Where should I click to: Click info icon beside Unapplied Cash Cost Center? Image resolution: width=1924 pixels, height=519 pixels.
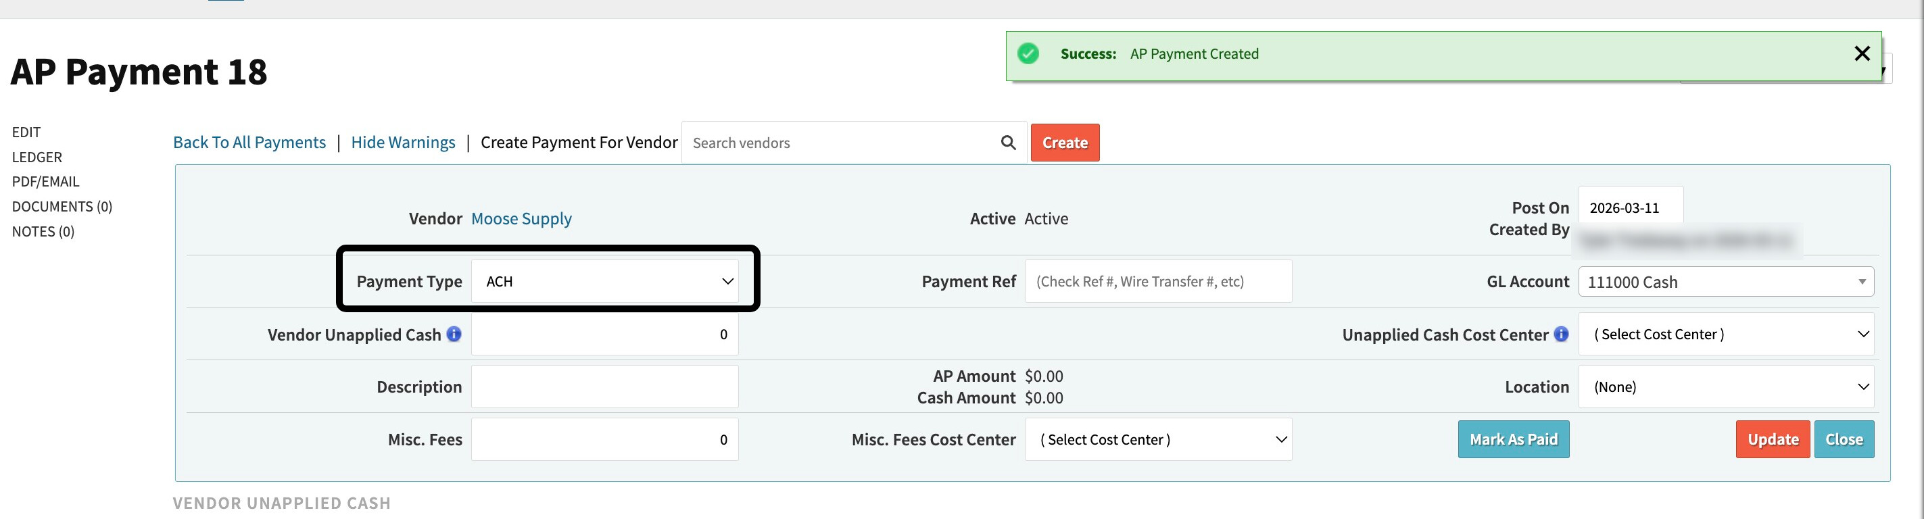[x=1561, y=335]
